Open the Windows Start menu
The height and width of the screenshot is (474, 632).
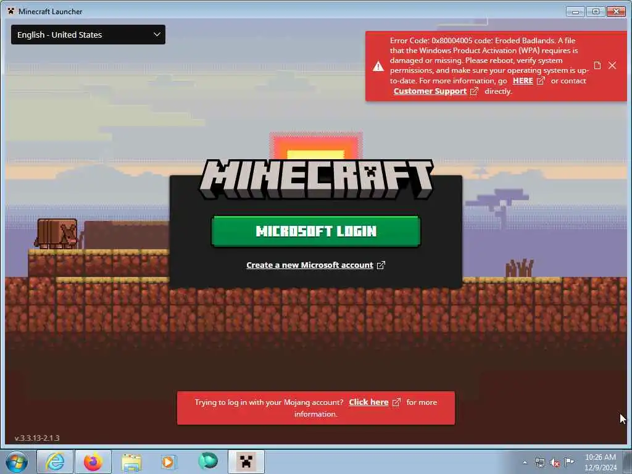click(x=17, y=462)
